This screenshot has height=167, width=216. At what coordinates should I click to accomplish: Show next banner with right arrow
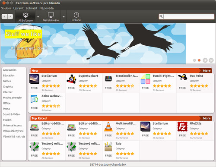[x=211, y=60]
